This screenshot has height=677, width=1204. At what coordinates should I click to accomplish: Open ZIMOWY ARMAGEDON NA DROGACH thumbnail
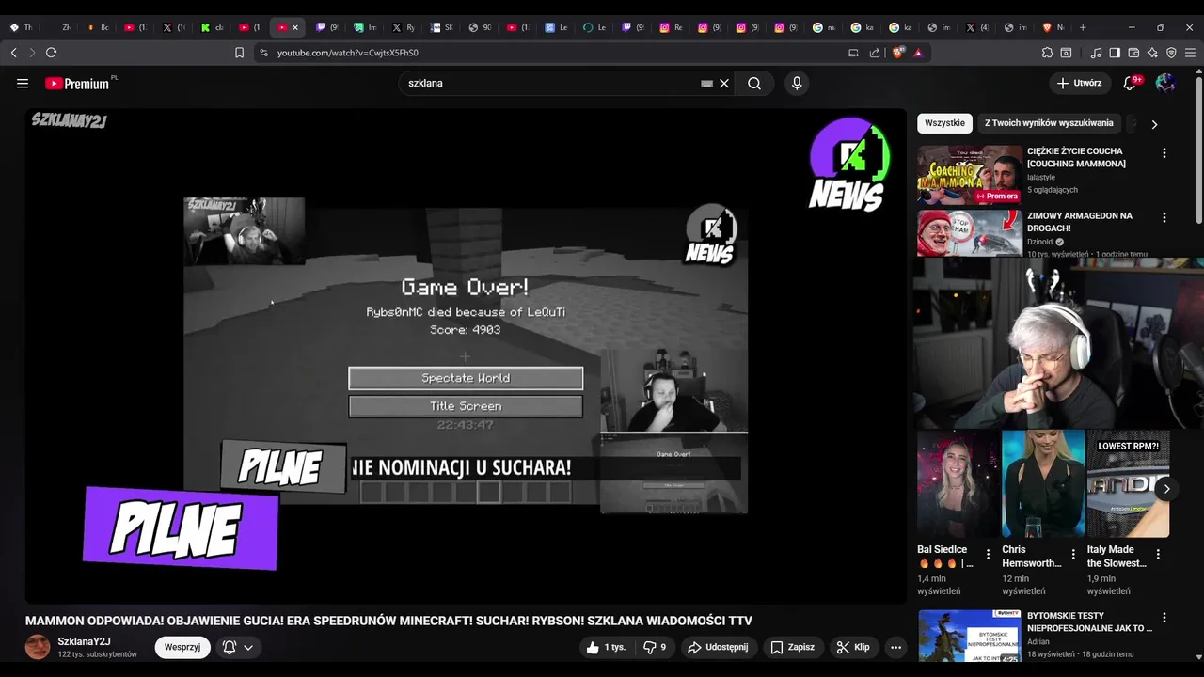coord(970,232)
